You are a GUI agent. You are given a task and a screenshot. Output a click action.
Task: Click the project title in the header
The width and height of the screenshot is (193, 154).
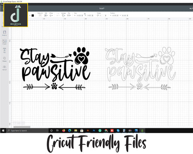[x=102, y=8]
